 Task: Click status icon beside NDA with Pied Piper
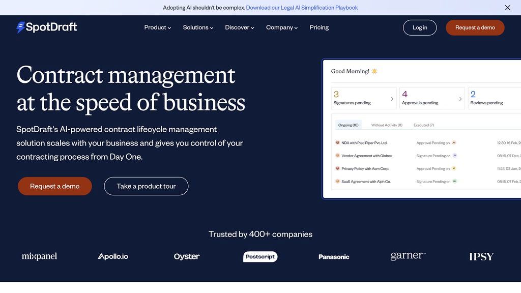(338, 142)
